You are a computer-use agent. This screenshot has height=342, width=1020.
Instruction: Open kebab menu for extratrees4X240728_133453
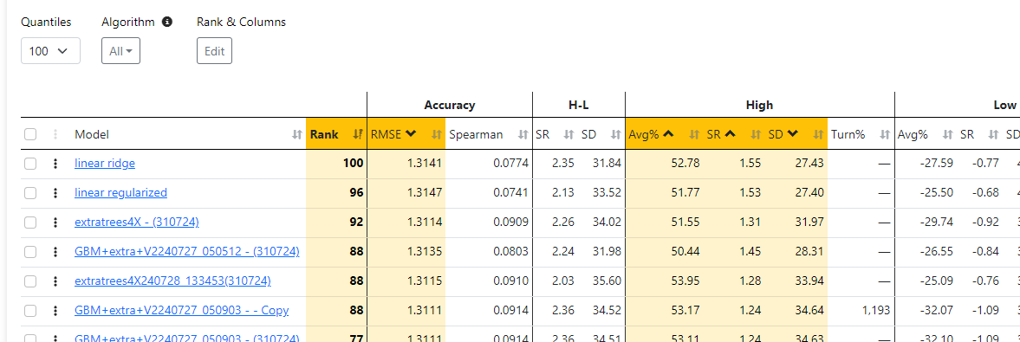[56, 281]
